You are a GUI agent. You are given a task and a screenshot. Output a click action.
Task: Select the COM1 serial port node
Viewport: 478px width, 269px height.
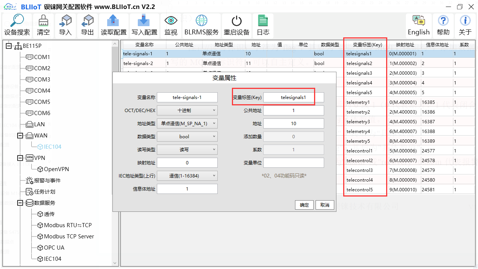point(38,57)
